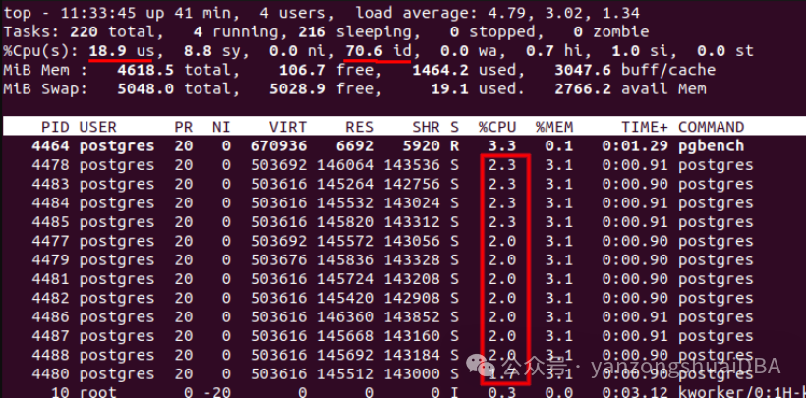Image resolution: width=806 pixels, height=398 pixels.
Task: Click the pgbench command name
Action: 711,146
